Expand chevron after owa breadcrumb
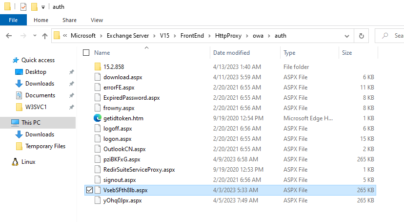Image resolution: width=404 pixels, height=222 pixels. click(269, 36)
